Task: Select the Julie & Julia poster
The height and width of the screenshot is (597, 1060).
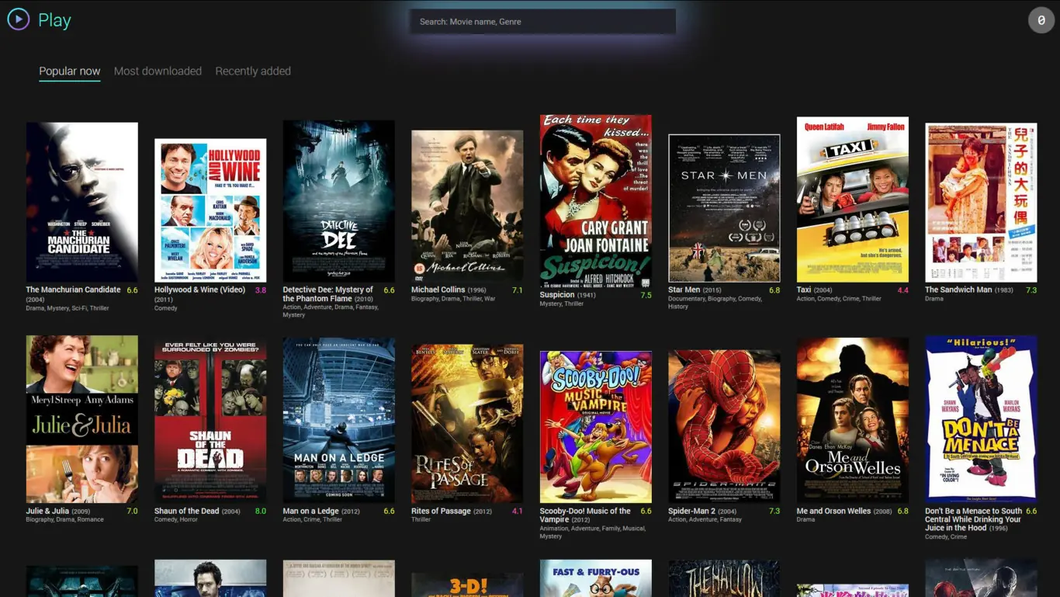Action: click(82, 419)
